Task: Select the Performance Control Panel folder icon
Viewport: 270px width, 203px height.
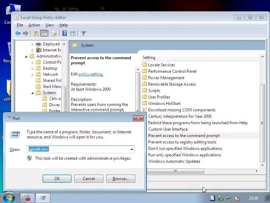Action: (144, 71)
